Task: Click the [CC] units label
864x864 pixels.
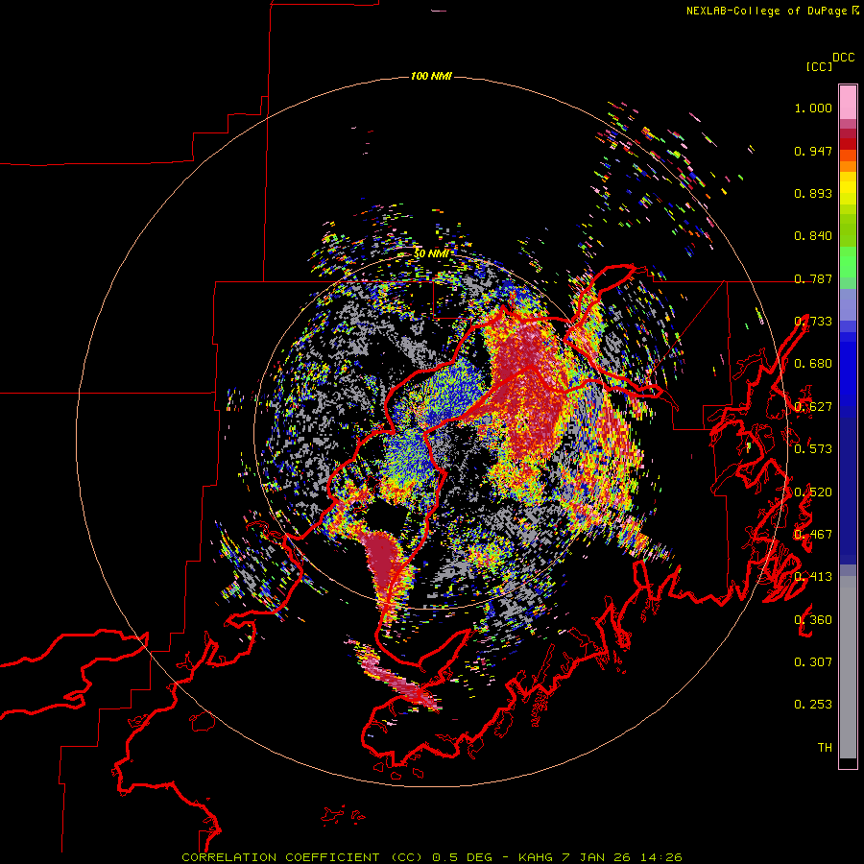Action: click(x=819, y=66)
